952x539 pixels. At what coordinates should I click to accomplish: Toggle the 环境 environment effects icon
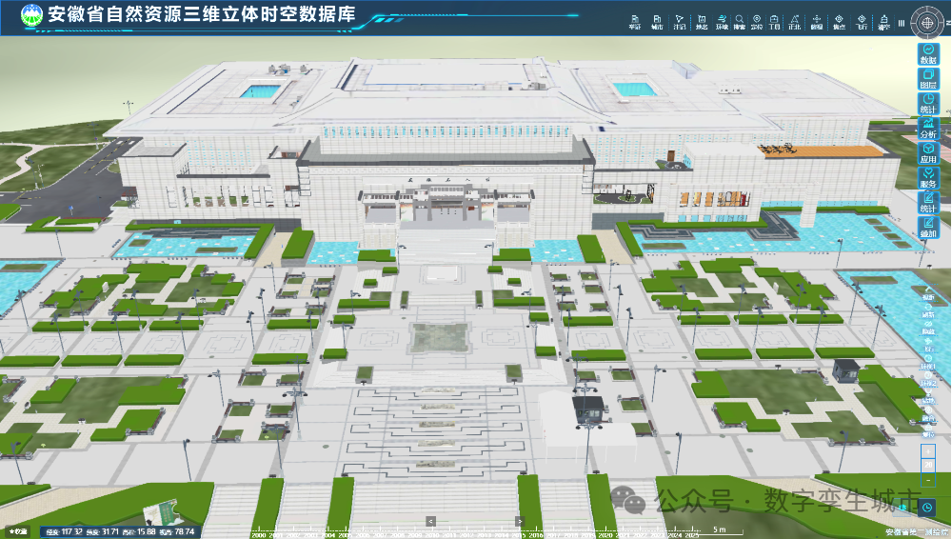(x=723, y=21)
